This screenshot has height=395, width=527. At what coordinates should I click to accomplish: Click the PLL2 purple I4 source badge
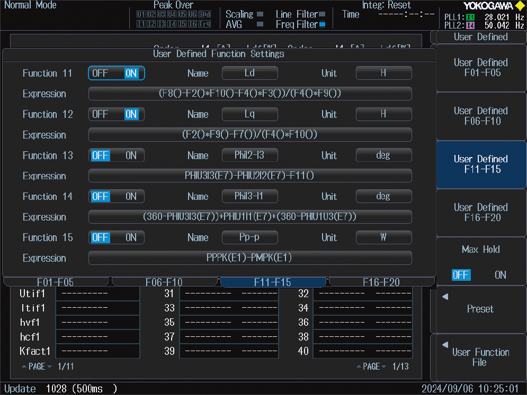[470, 25]
